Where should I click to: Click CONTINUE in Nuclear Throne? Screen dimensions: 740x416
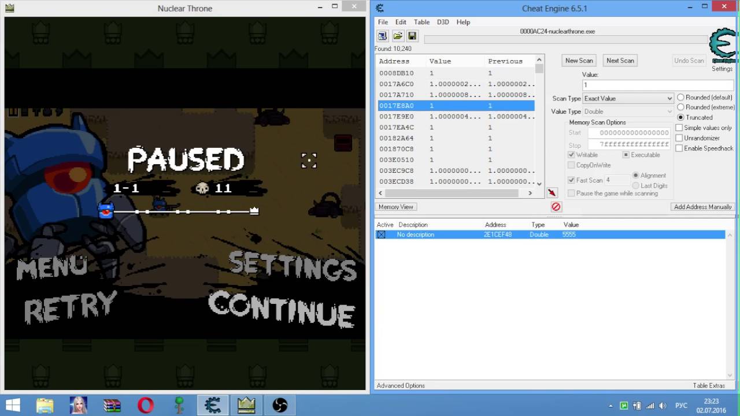[282, 310]
